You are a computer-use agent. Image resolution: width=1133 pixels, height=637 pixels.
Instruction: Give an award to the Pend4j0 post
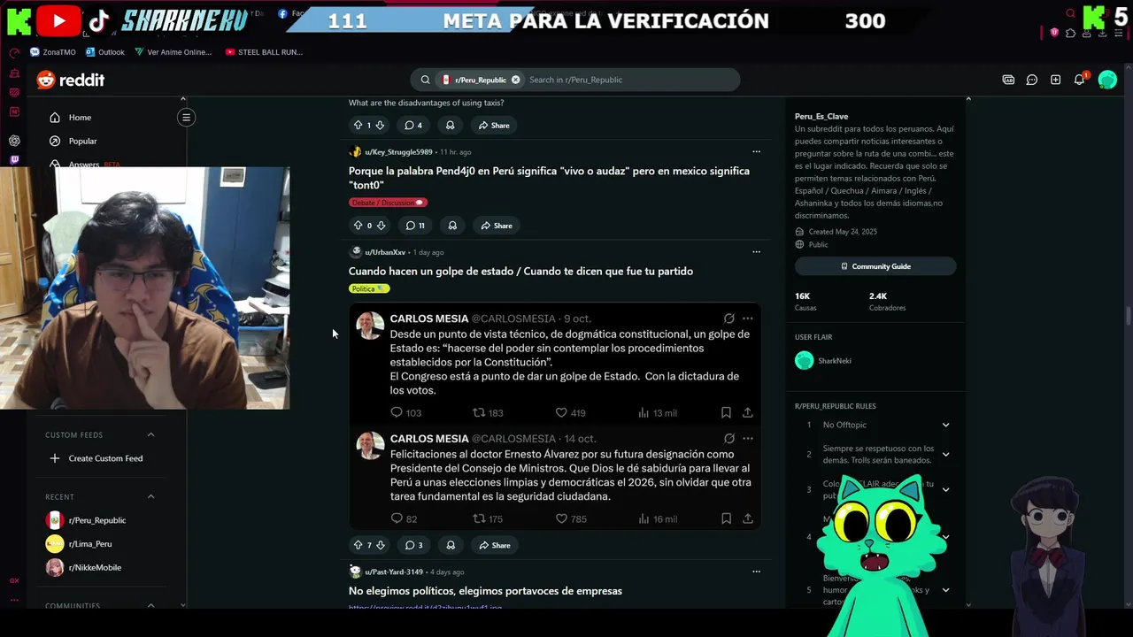tap(452, 226)
